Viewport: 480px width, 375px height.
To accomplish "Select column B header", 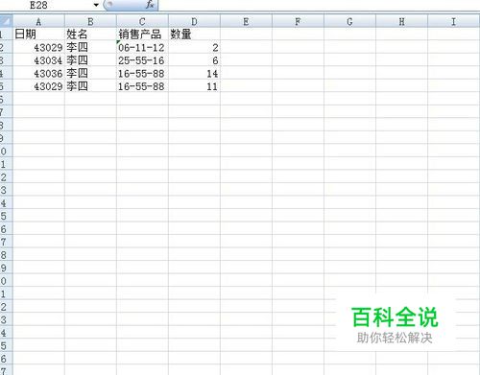I will pyautogui.click(x=90, y=22).
